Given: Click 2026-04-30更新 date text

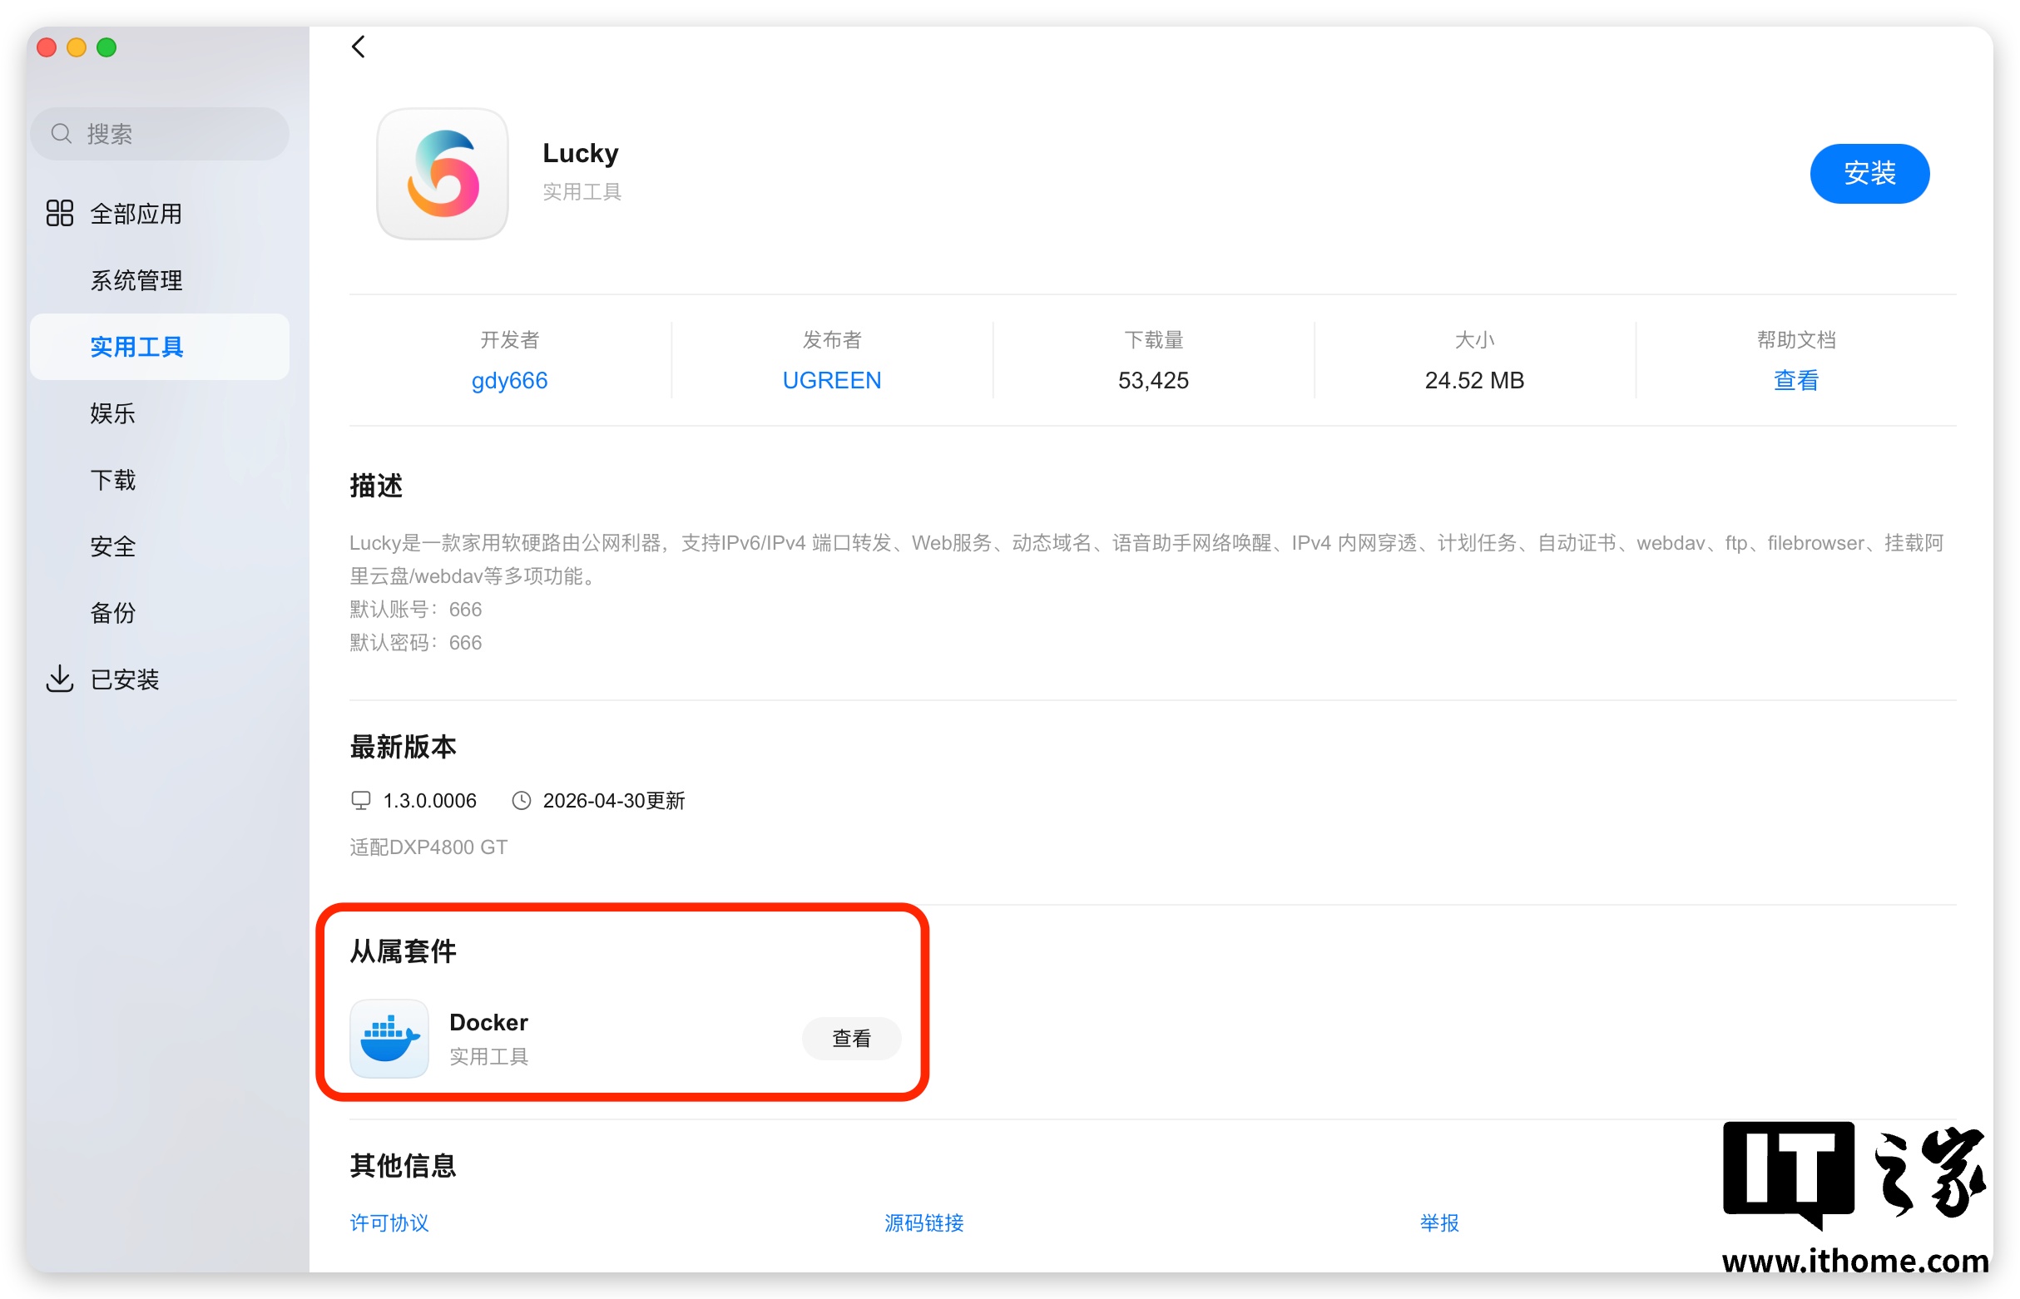Looking at the screenshot, I should [x=614, y=801].
